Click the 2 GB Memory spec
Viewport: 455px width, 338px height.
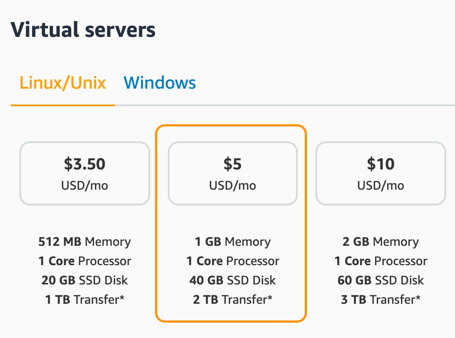(x=381, y=242)
